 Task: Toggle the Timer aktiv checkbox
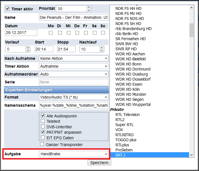(8, 9)
